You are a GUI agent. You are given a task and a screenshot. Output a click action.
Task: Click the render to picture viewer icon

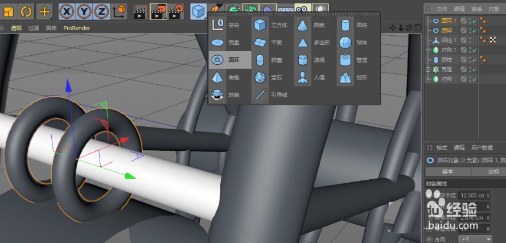point(159,12)
